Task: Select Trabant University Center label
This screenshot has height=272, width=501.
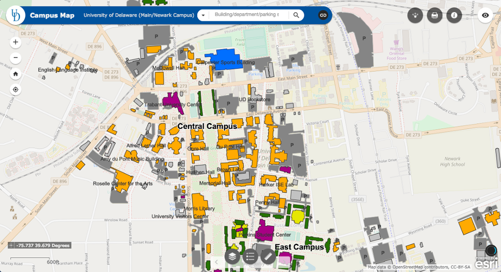Action: click(173, 105)
